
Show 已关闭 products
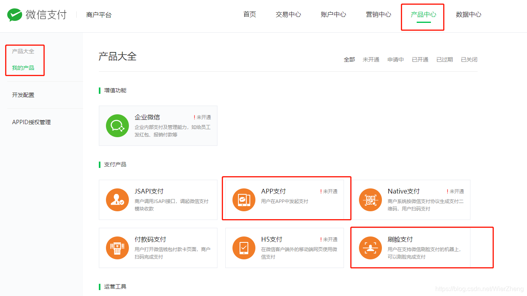[x=469, y=60]
